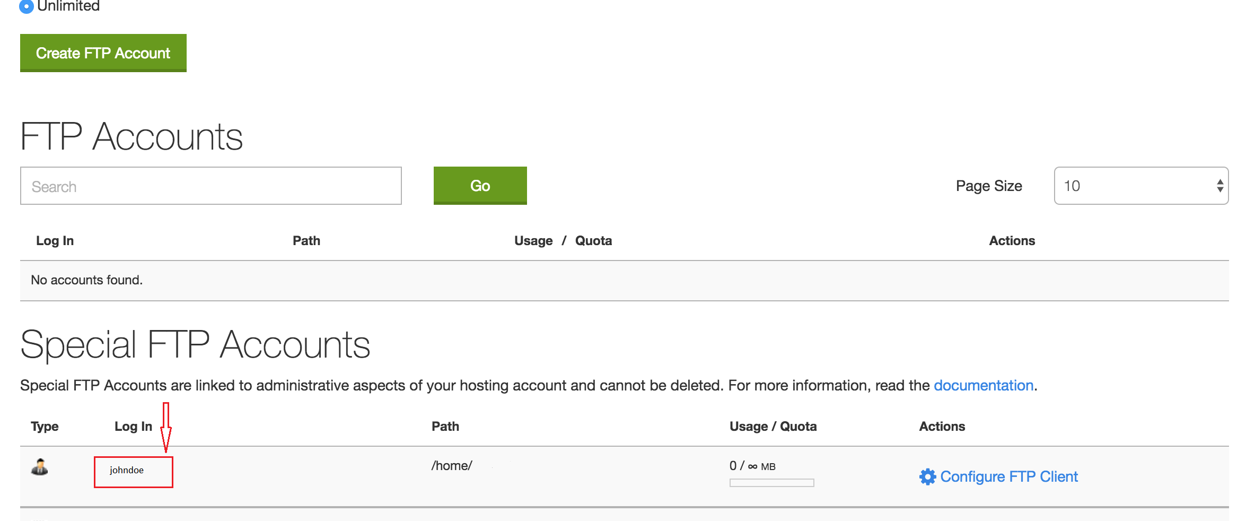Click the Actions column header
1246x521 pixels.
[1012, 240]
